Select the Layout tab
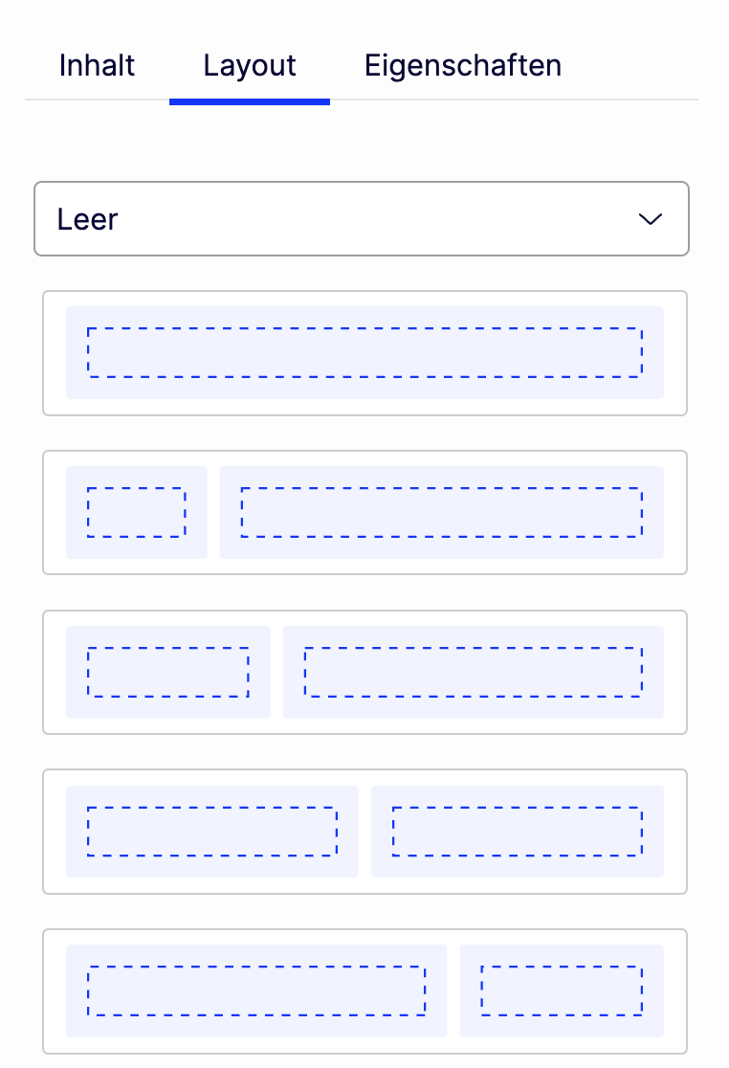The height and width of the screenshot is (1068, 729). tap(250, 66)
